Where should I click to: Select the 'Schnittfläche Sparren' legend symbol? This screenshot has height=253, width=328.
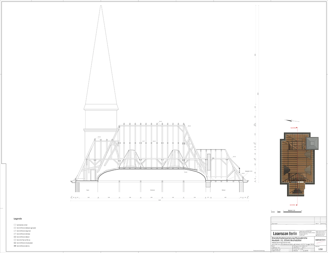(15, 231)
